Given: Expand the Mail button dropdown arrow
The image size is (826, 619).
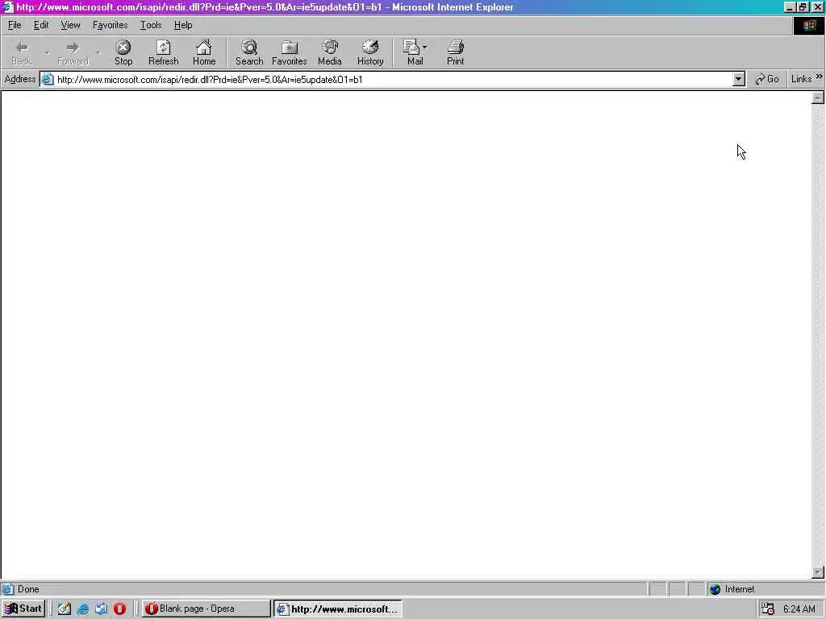Looking at the screenshot, I should [425, 47].
